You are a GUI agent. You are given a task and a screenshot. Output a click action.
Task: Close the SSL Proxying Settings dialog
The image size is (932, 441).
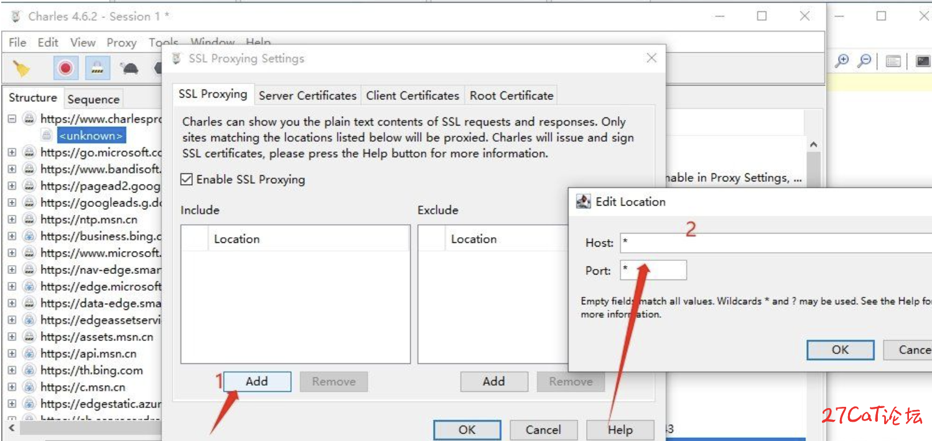point(651,58)
